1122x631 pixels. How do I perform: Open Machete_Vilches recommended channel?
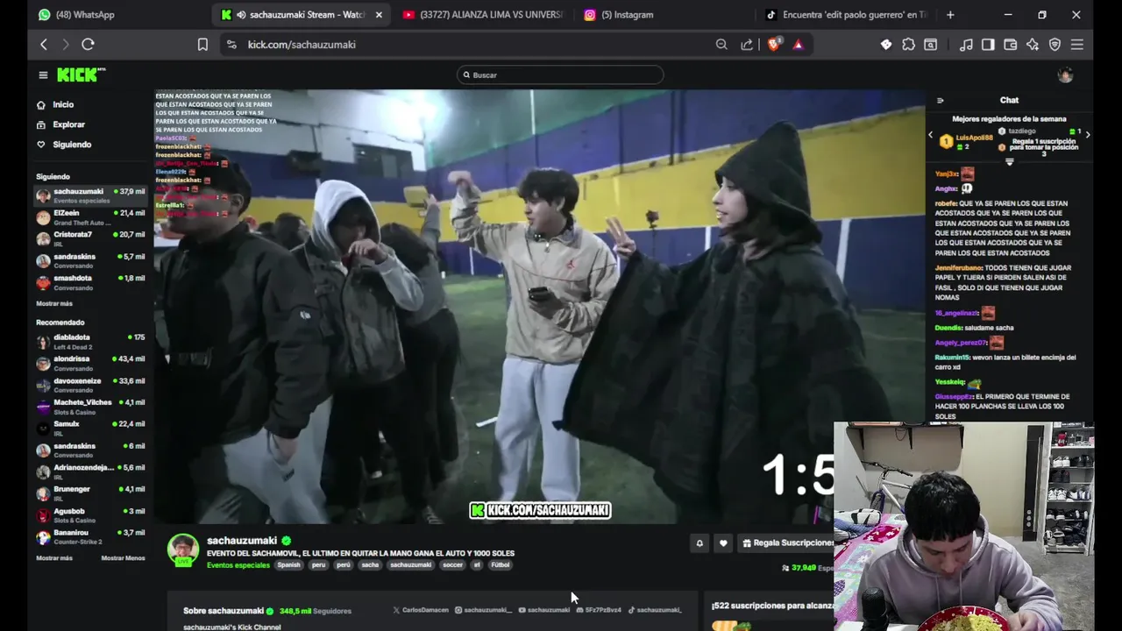pyautogui.click(x=90, y=407)
